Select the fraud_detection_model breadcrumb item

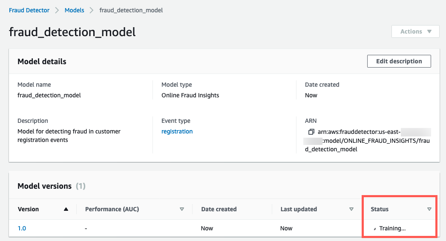(x=131, y=10)
